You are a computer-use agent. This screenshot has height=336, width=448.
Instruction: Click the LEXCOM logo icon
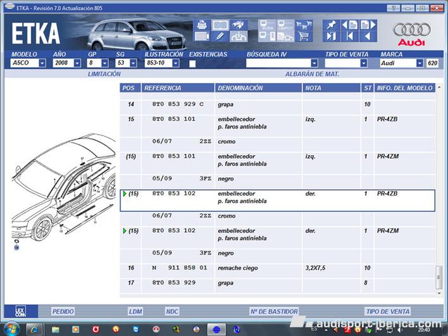(20, 311)
